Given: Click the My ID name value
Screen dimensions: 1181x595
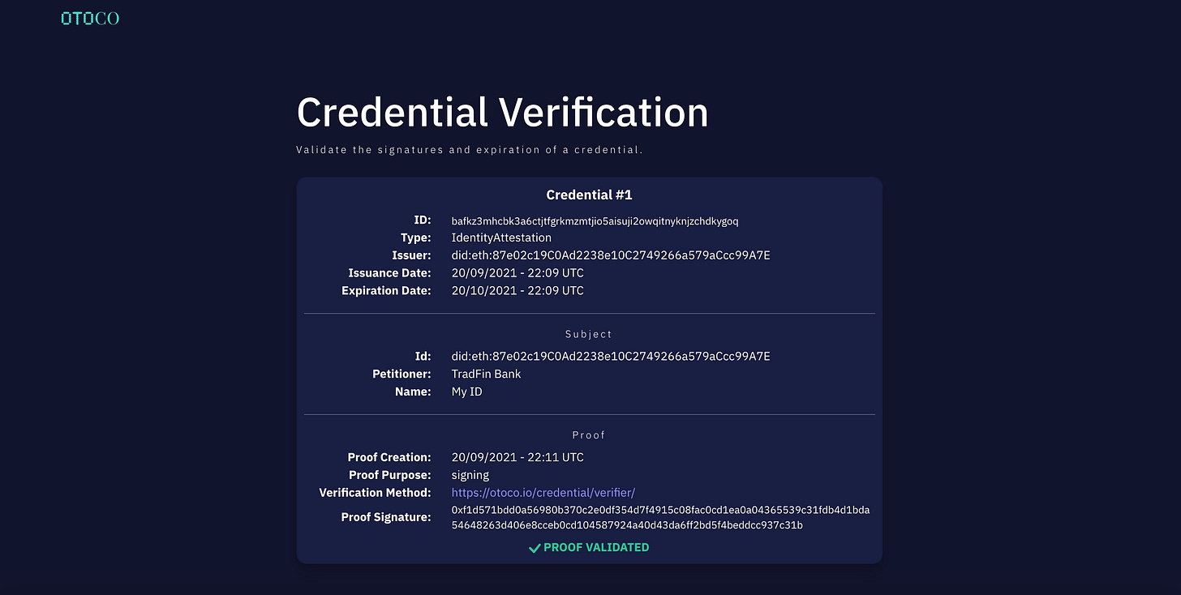Looking at the screenshot, I should click(x=466, y=392).
